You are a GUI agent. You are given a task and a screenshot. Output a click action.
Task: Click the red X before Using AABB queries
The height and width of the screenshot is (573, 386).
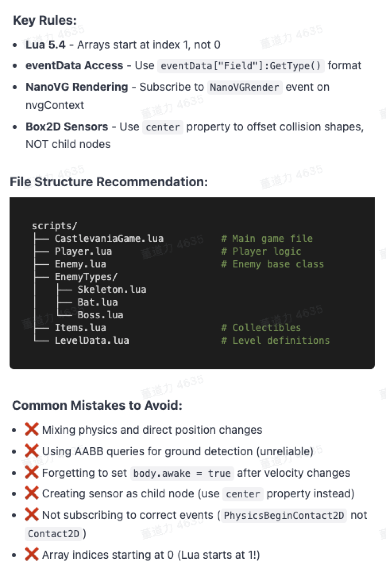[x=31, y=451]
